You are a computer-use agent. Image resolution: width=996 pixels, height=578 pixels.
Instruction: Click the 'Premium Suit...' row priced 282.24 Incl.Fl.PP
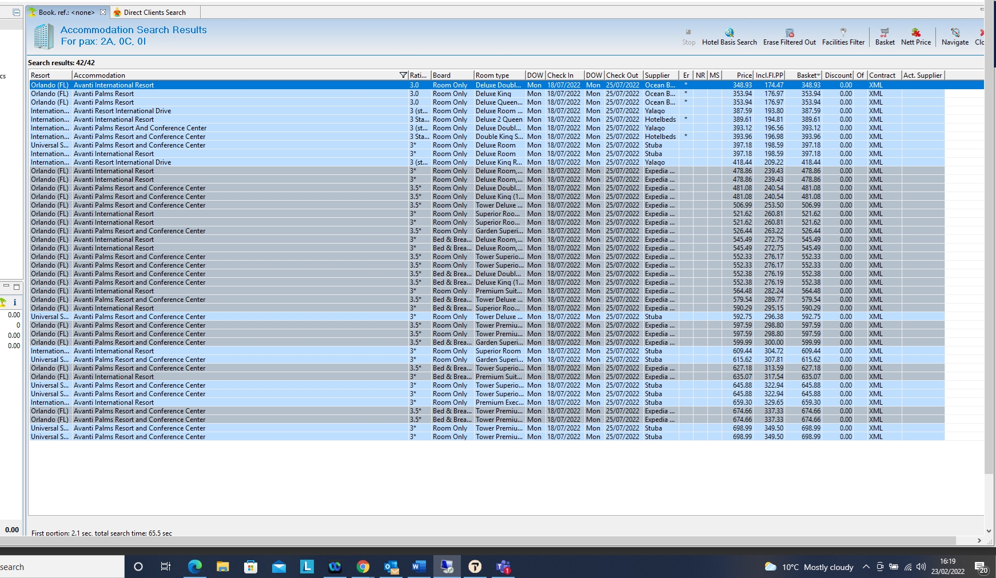point(487,291)
